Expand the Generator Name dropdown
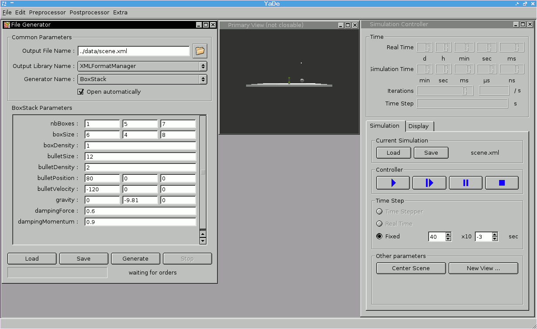 pyautogui.click(x=142, y=79)
